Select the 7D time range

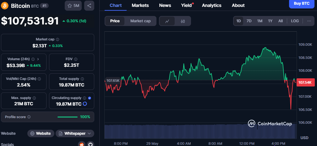pos(249,21)
